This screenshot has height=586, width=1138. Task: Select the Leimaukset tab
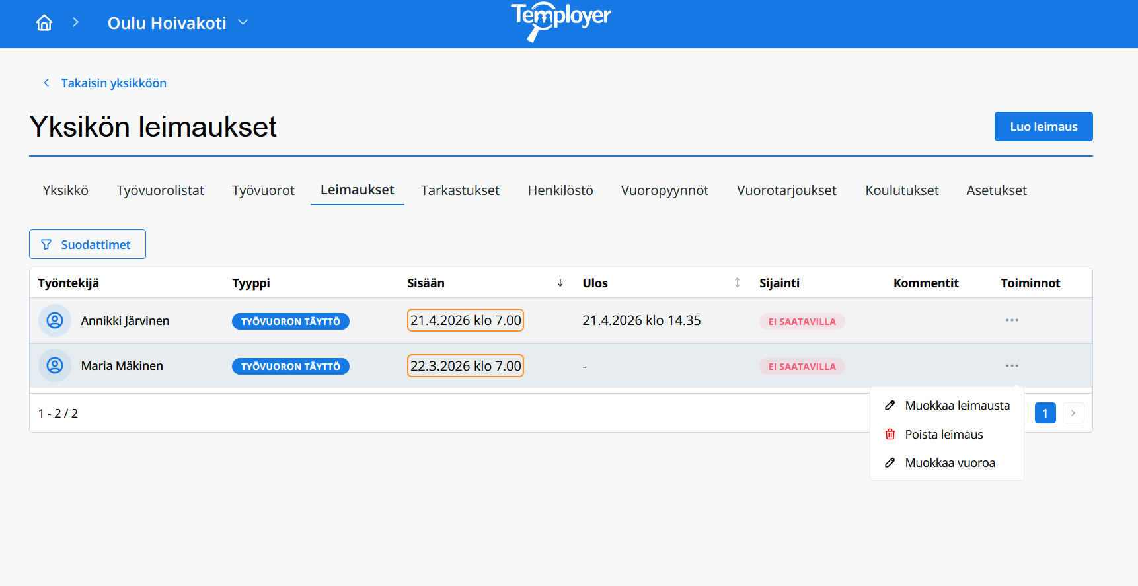coord(358,190)
